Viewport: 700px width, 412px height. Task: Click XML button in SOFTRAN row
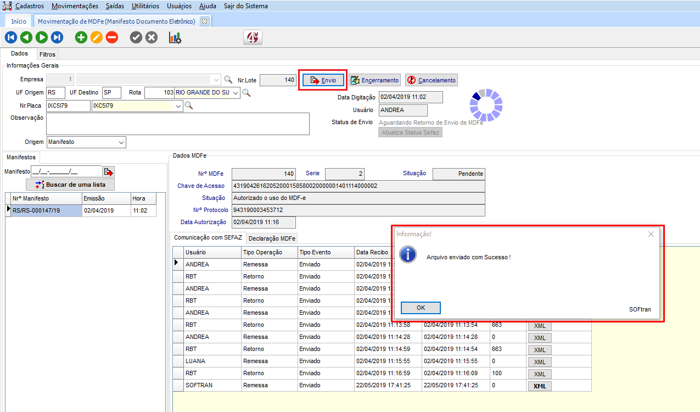point(540,386)
